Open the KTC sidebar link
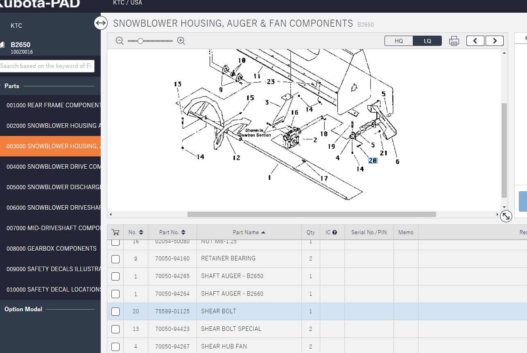 pyautogui.click(x=16, y=25)
